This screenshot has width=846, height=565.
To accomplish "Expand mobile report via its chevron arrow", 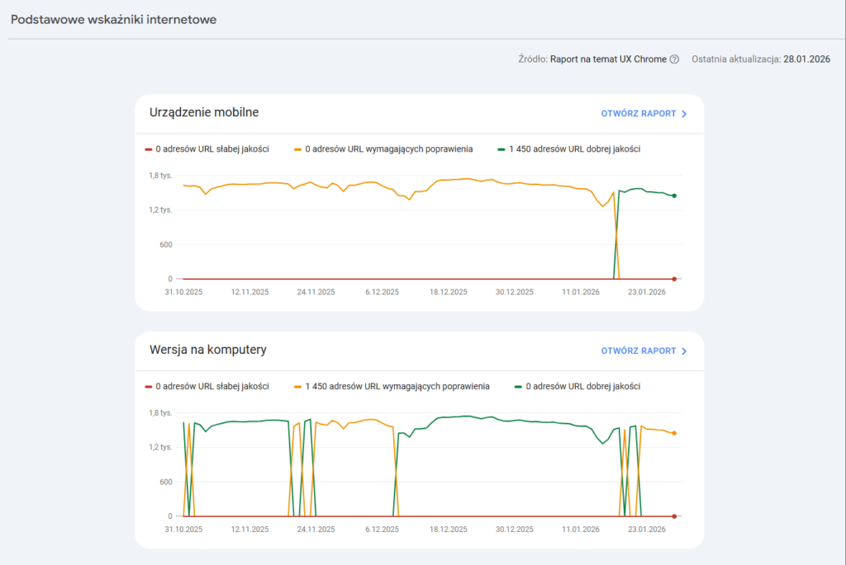I will (x=683, y=114).
